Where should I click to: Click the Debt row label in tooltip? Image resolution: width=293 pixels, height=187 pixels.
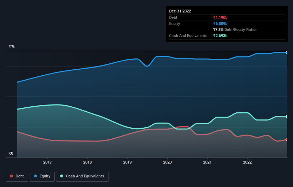click(x=173, y=17)
